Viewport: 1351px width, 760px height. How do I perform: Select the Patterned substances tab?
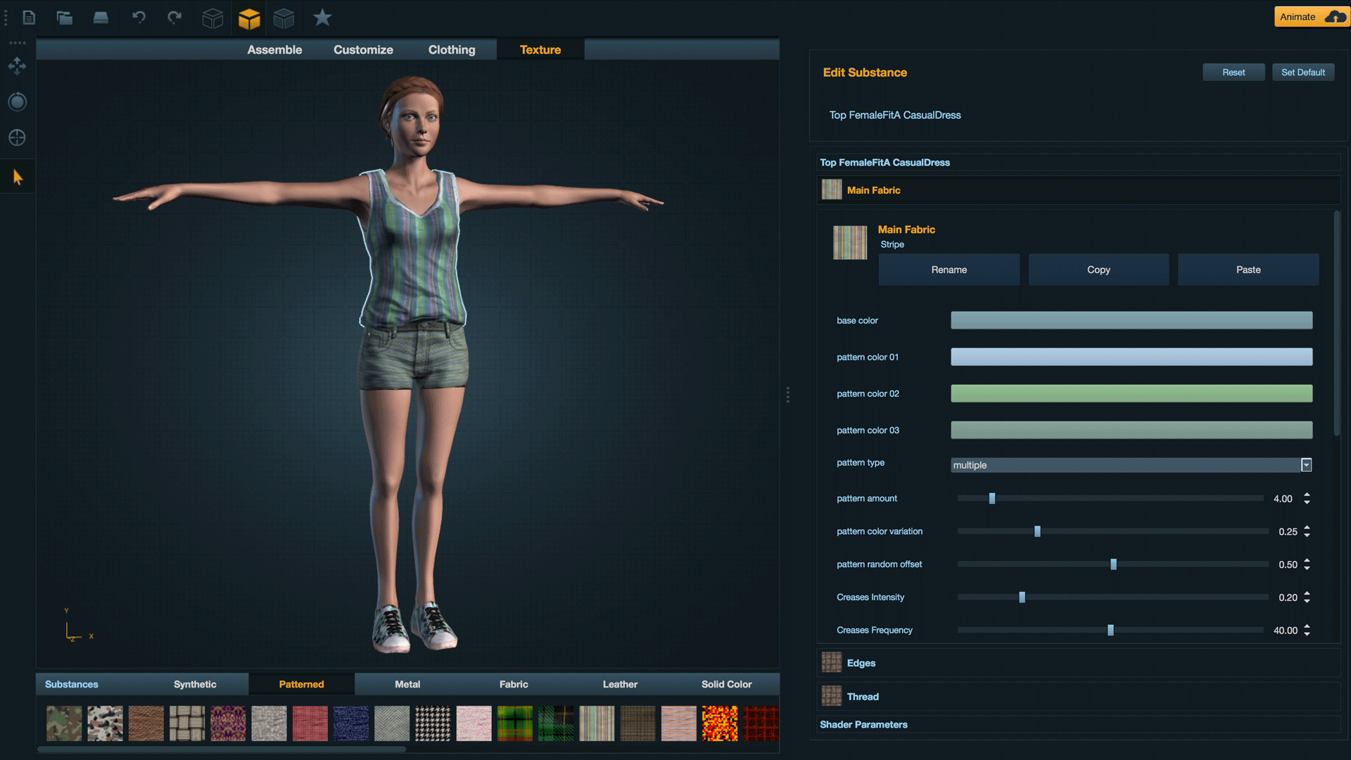coord(302,684)
